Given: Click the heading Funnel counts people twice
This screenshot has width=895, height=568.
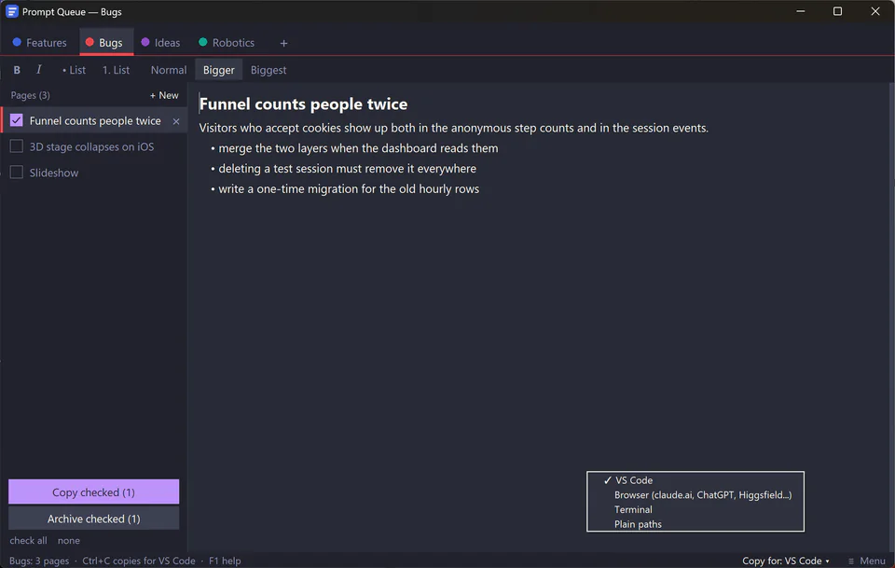Looking at the screenshot, I should [303, 104].
